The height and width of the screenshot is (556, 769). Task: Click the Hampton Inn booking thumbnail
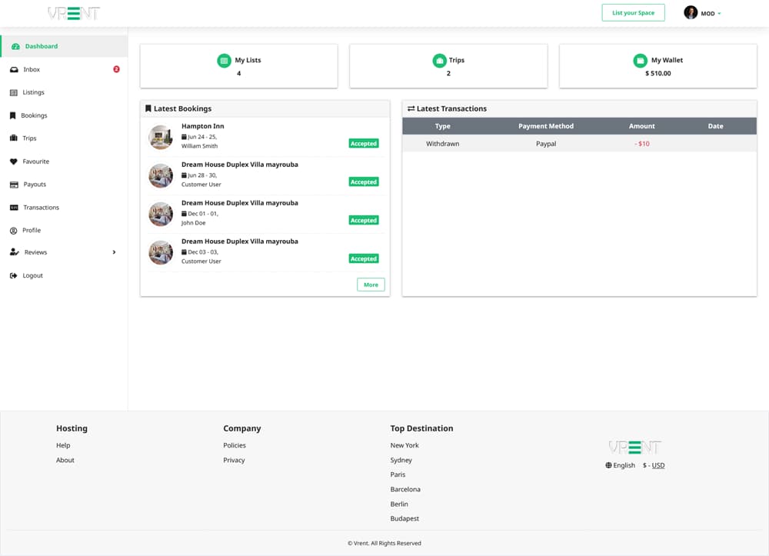click(161, 137)
